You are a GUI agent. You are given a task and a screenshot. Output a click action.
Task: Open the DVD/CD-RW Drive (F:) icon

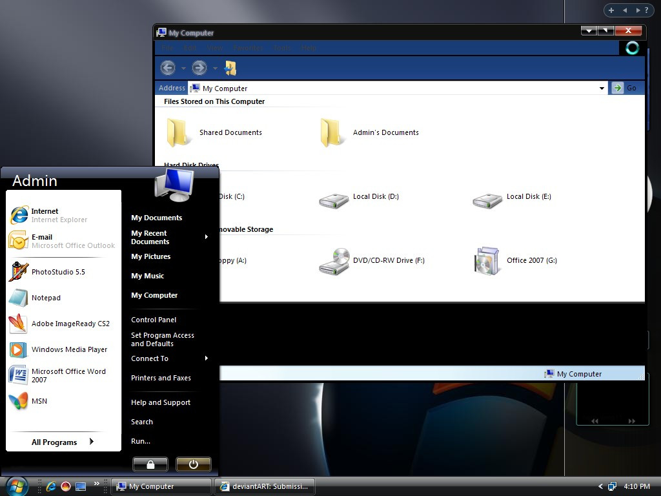[x=334, y=261]
